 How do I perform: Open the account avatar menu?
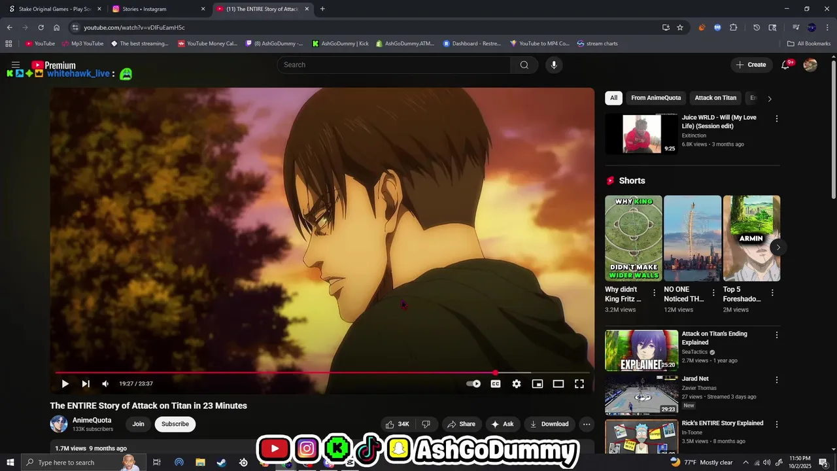click(x=810, y=65)
